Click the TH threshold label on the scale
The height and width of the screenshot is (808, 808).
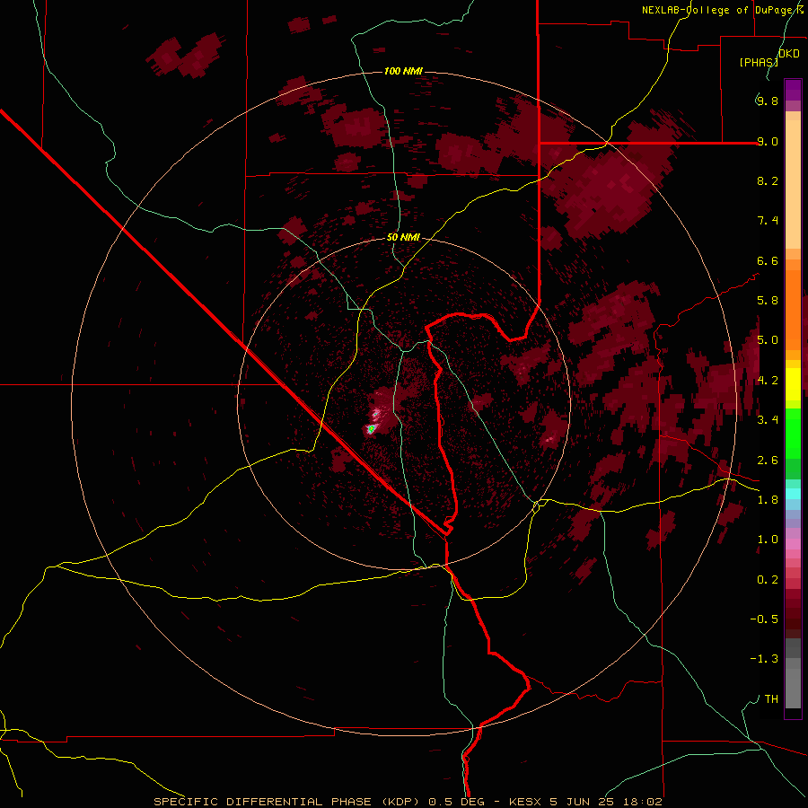point(771,699)
